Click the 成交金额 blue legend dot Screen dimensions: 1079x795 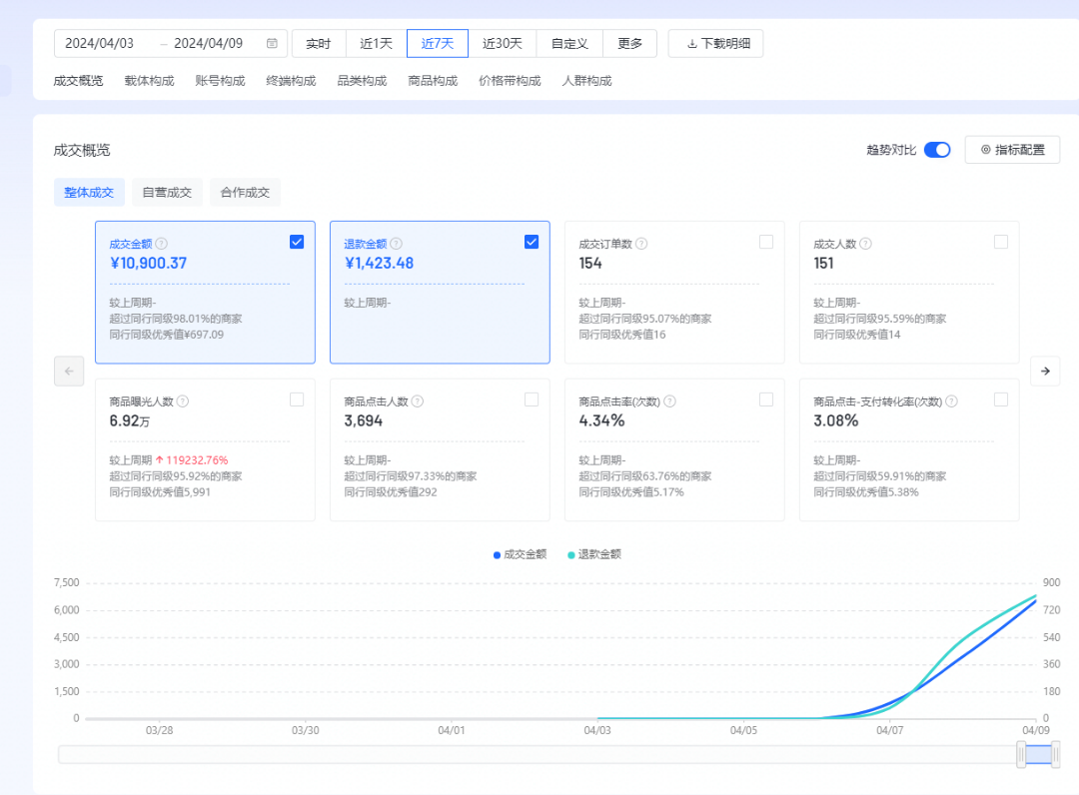(497, 555)
